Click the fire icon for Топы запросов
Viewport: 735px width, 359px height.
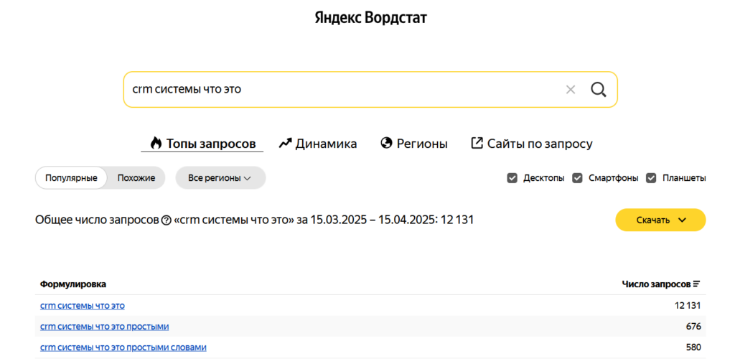tap(156, 144)
